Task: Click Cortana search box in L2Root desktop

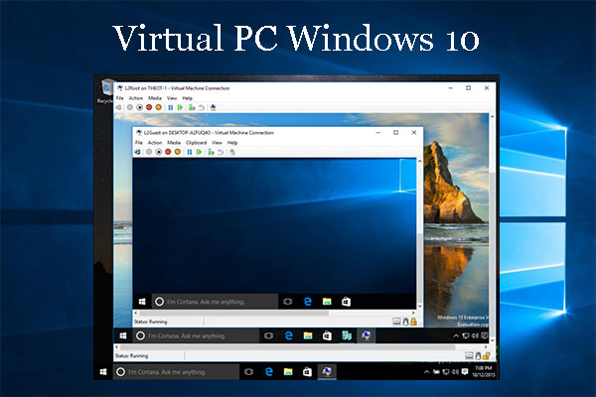Action: coord(196,335)
